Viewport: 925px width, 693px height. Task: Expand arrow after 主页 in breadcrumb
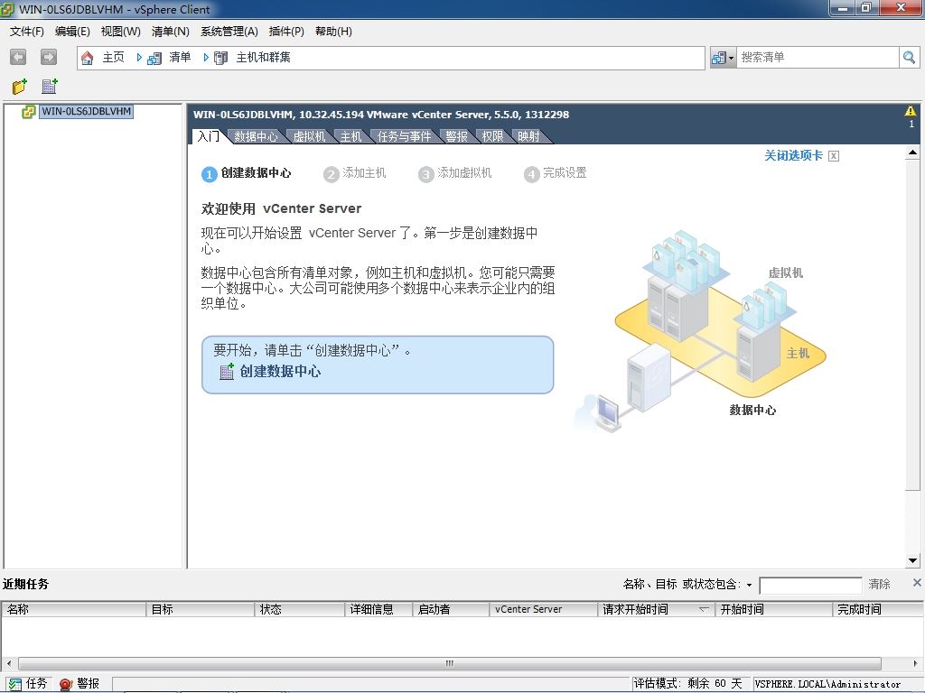pyautogui.click(x=139, y=57)
